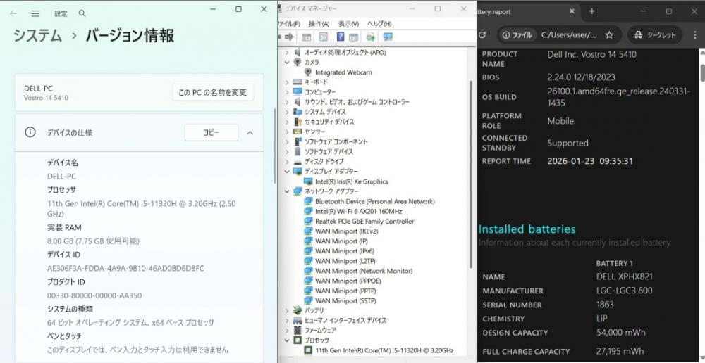Click the info icon beside デバイスの仕様
705x363 pixels.
30,132
